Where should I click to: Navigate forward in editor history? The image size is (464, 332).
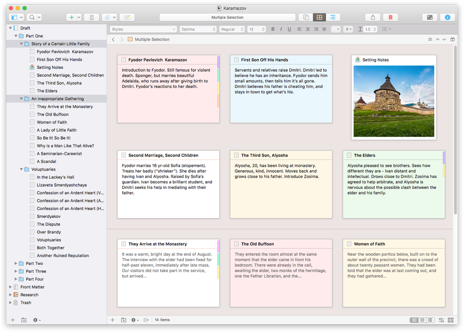point(122,39)
